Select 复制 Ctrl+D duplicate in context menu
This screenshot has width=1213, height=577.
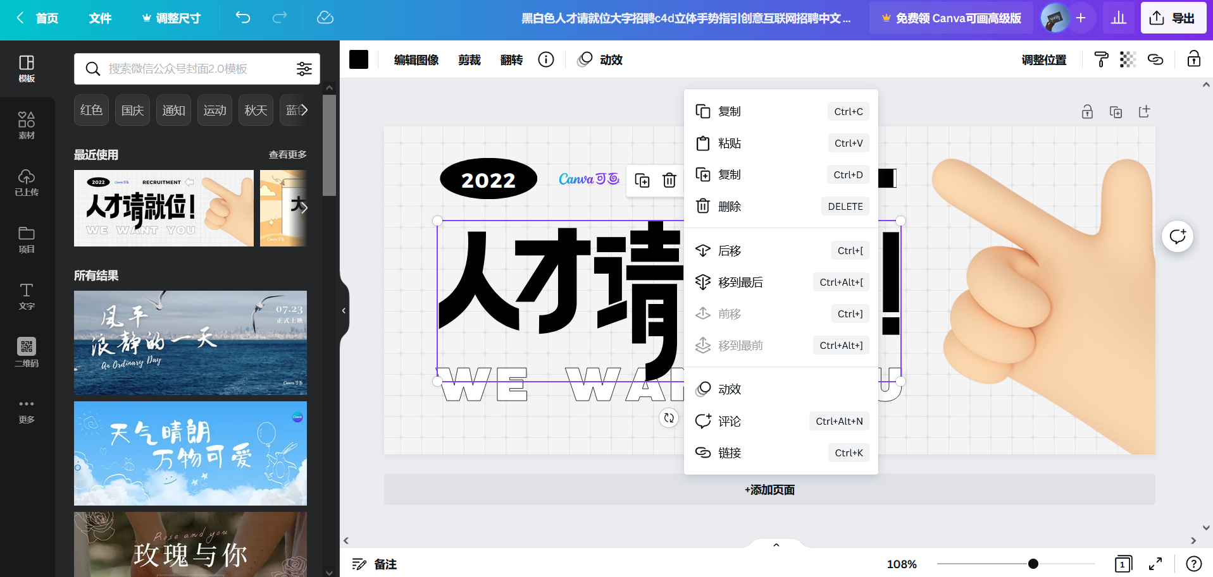pyautogui.click(x=781, y=174)
